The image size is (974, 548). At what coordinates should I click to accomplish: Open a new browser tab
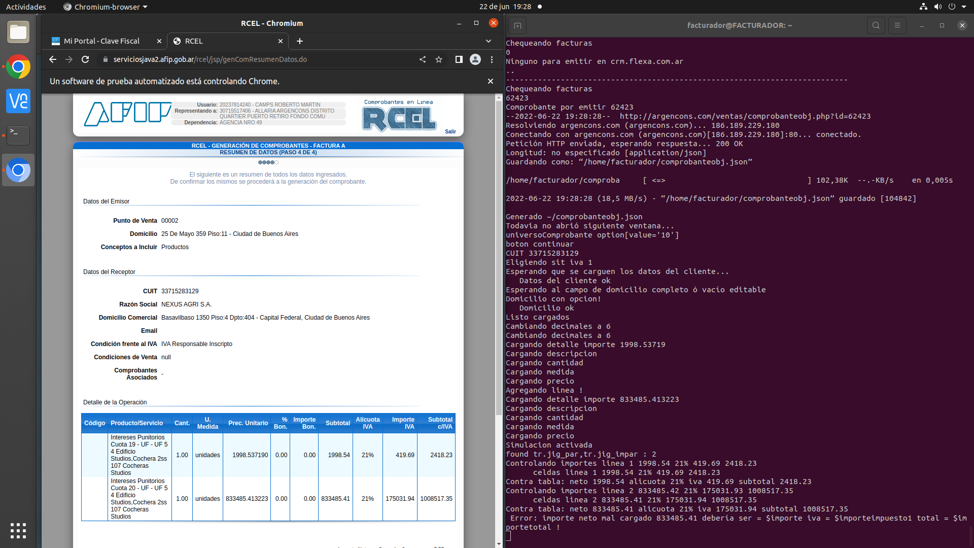(300, 41)
